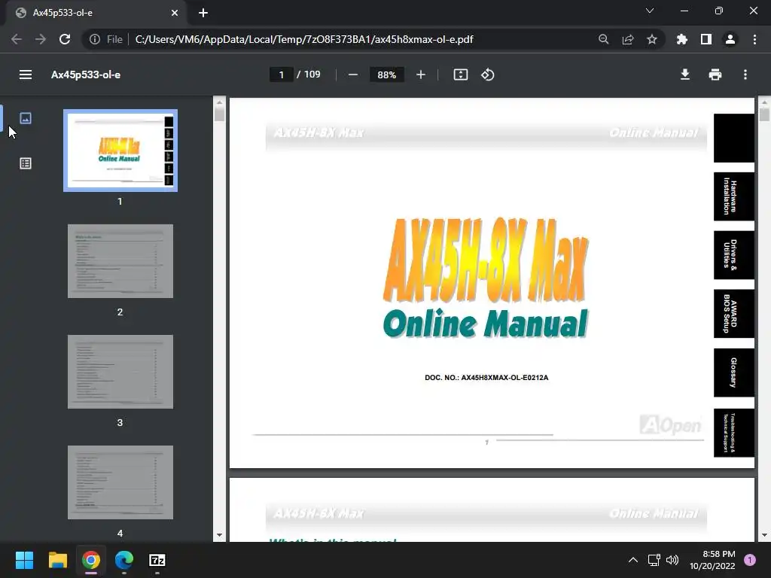The image size is (771, 578).
Task: Select page 4 thumbnail
Action: point(120,482)
